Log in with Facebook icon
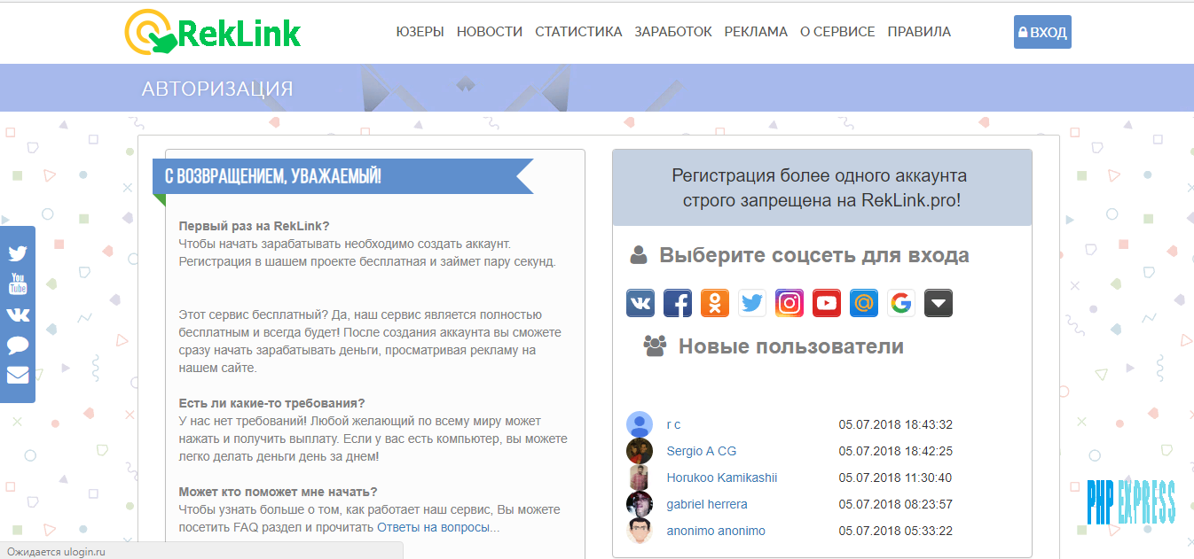Image resolution: width=1194 pixels, height=559 pixels. [x=678, y=303]
